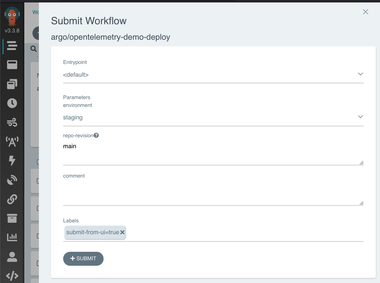Open Event Flow wind icon
Viewport: 380px width, 283px height.
coord(12,122)
